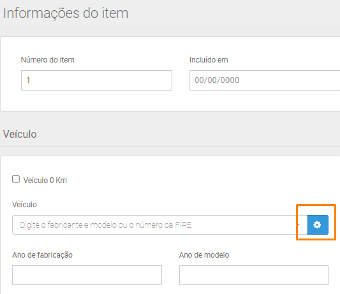Click the Digite o fabricante placeholder text
Viewport: 340px width, 294px height.
click(106, 225)
